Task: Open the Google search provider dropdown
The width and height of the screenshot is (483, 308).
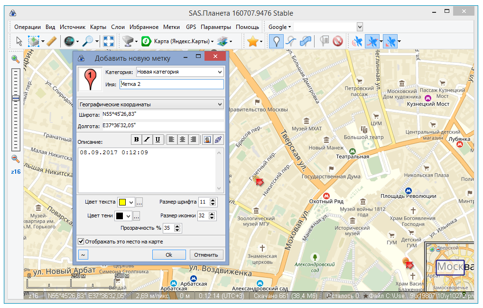Action: 280,27
